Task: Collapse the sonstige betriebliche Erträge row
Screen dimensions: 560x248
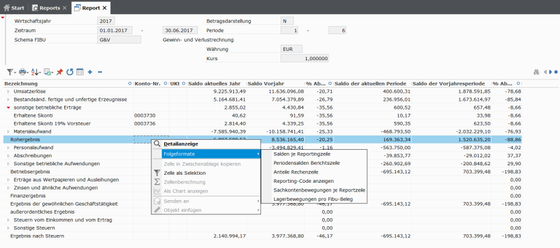Action: pyautogui.click(x=9, y=108)
